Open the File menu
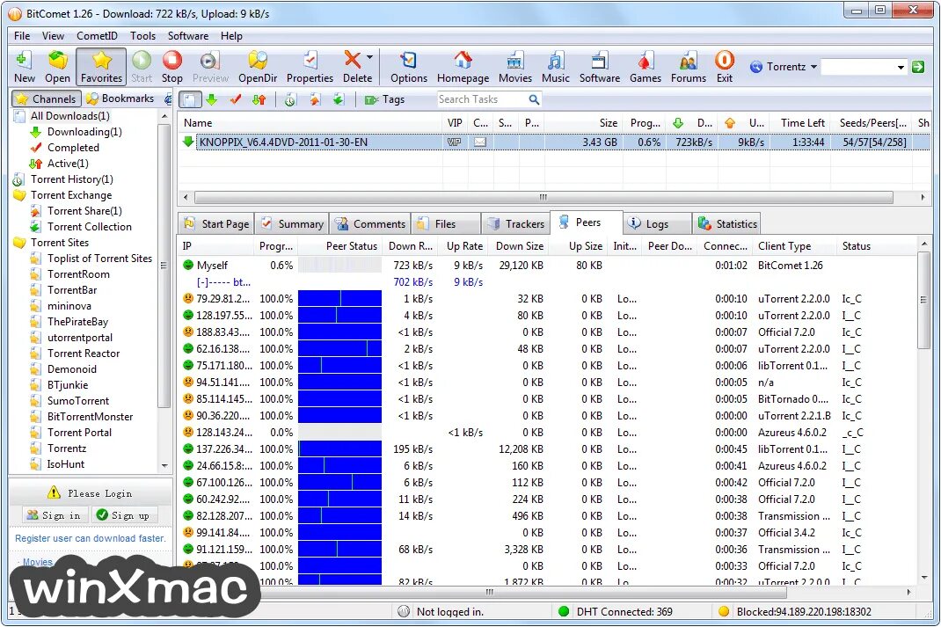The height and width of the screenshot is (627, 941). (x=22, y=36)
